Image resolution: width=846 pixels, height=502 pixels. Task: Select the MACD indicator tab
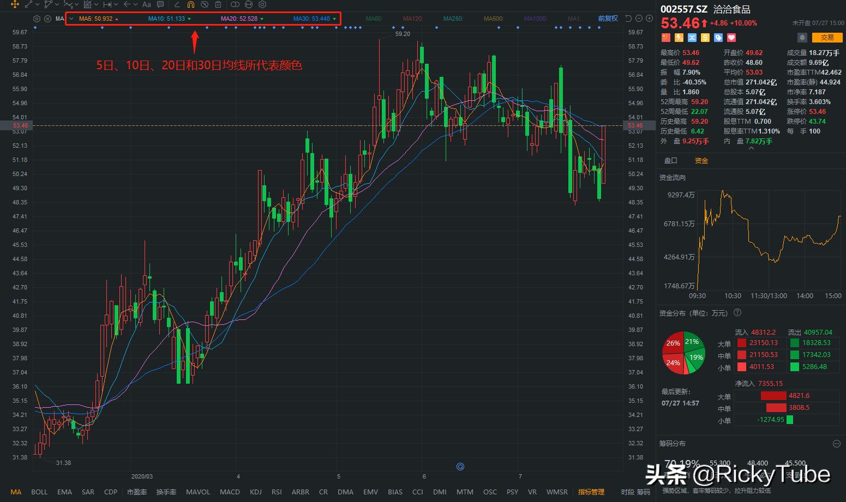230,492
